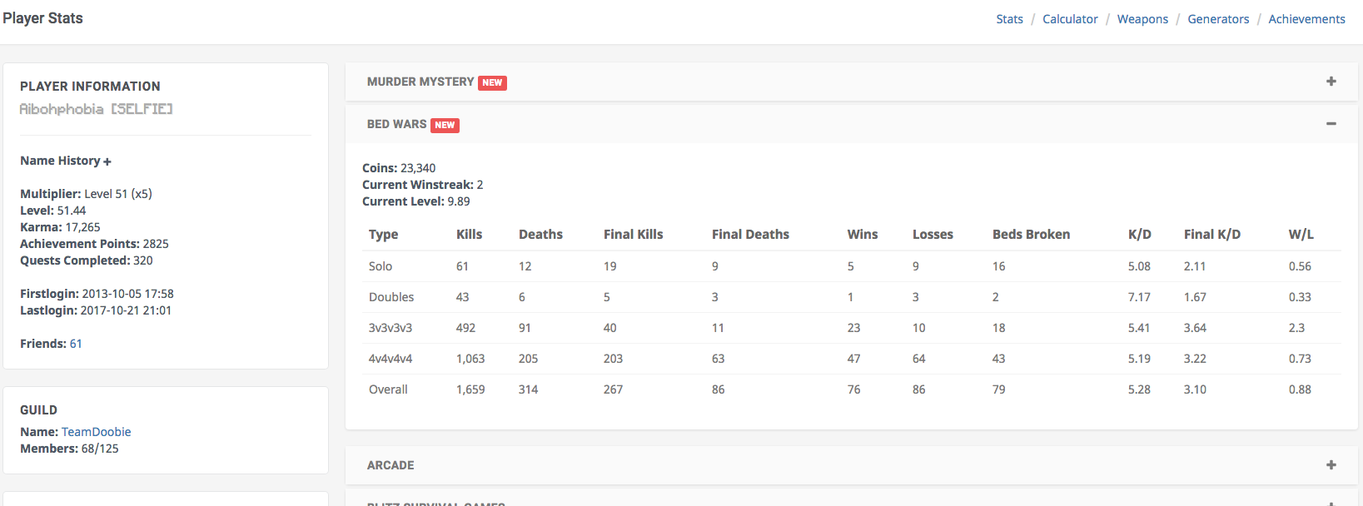Click the PLAYER INFORMATION heading
The image size is (1363, 506).
(90, 87)
